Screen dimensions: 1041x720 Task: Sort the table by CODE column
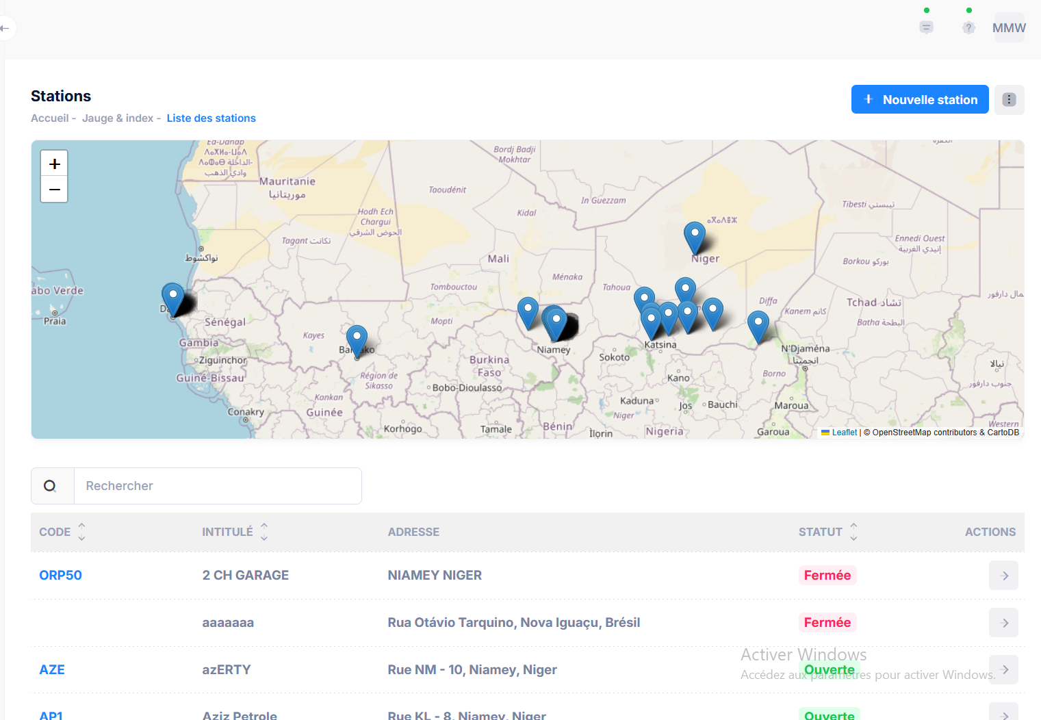(x=81, y=532)
